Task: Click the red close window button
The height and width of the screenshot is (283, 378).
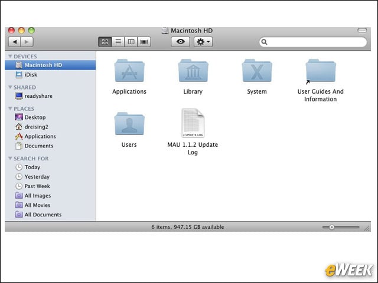Action: tap(11, 30)
